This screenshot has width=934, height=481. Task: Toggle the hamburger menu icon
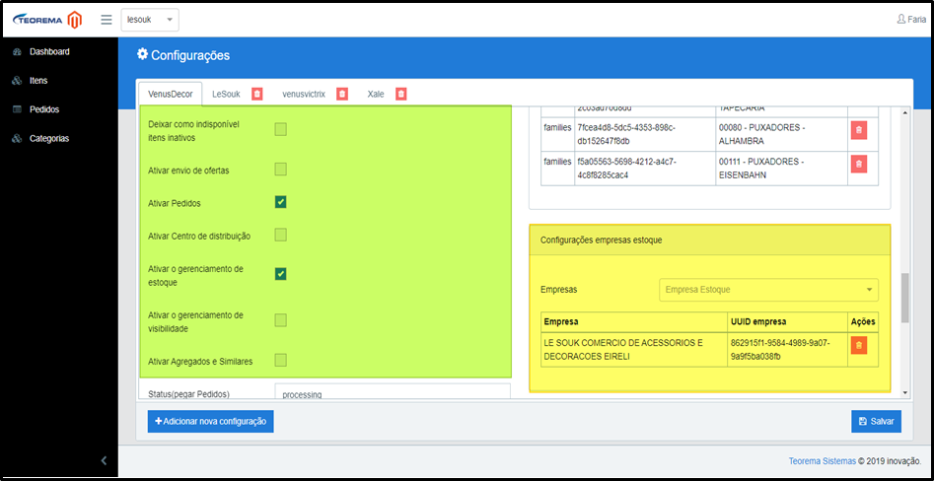[107, 20]
